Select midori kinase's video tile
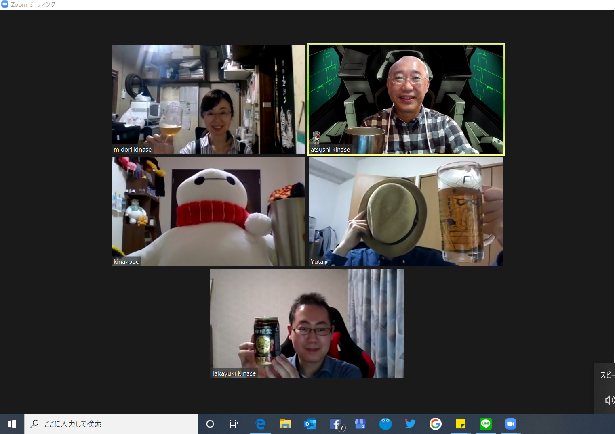Screen dimensions: 615x434 (x=208, y=99)
